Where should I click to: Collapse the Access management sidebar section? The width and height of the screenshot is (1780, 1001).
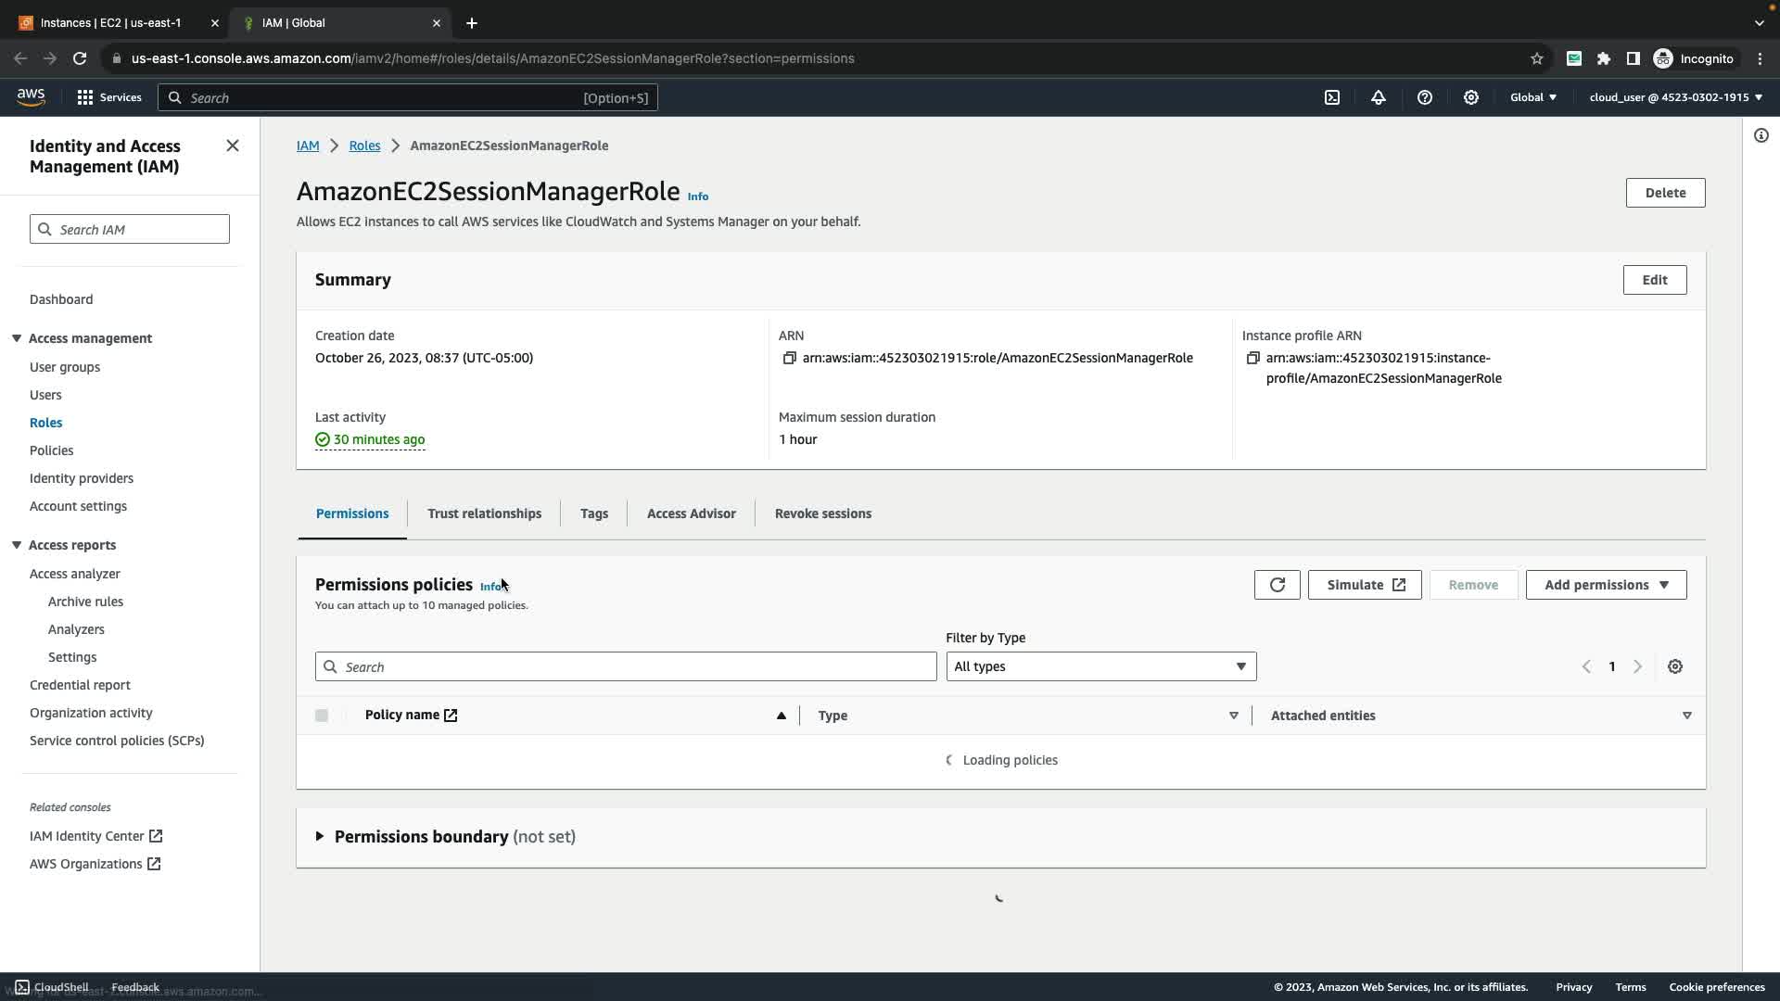(x=17, y=338)
